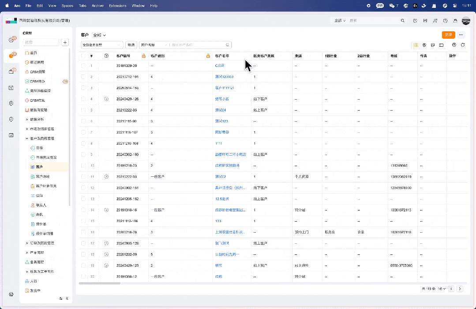Check the checkbox for row 1

(83, 66)
